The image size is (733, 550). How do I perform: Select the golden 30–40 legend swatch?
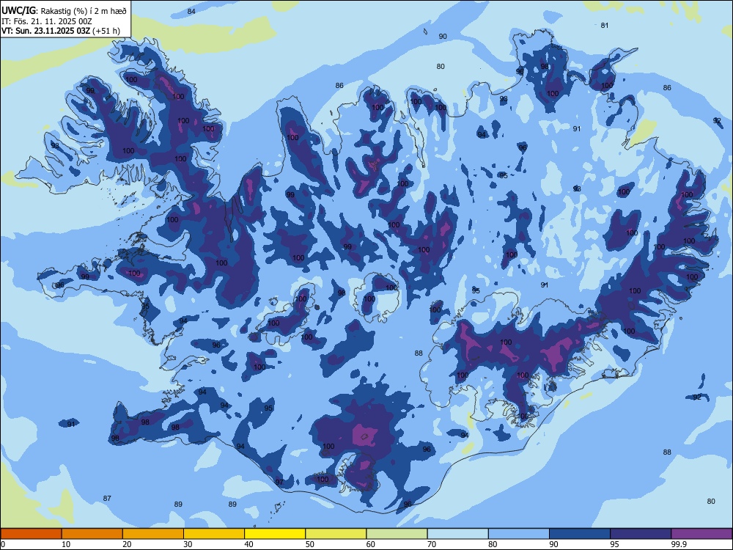(x=214, y=534)
